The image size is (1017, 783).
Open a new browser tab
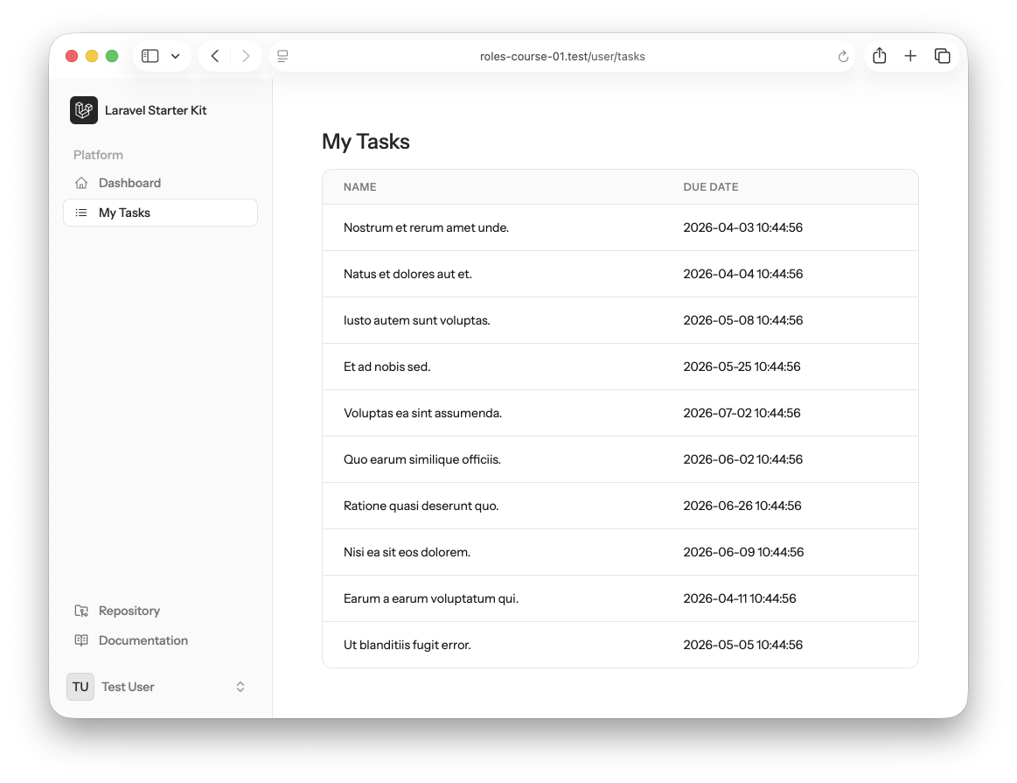pyautogui.click(x=910, y=56)
